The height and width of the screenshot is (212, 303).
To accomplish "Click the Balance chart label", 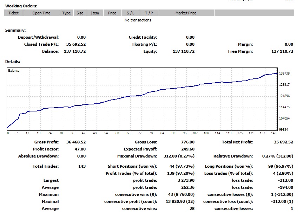I will pos(14,71).
